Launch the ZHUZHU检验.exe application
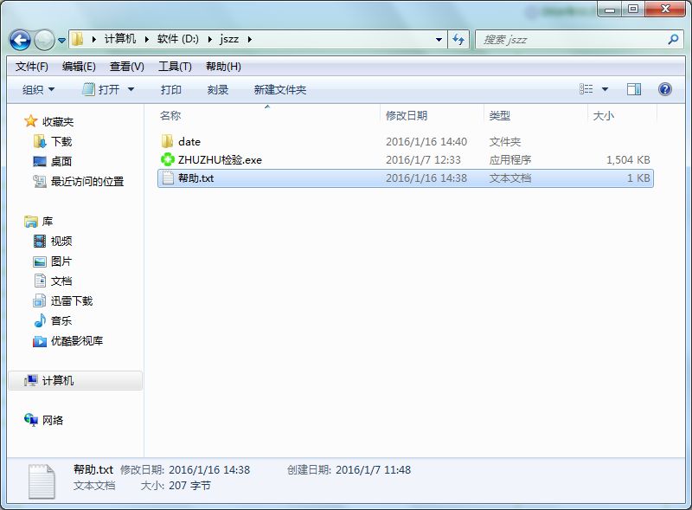The height and width of the screenshot is (510, 692). click(219, 159)
